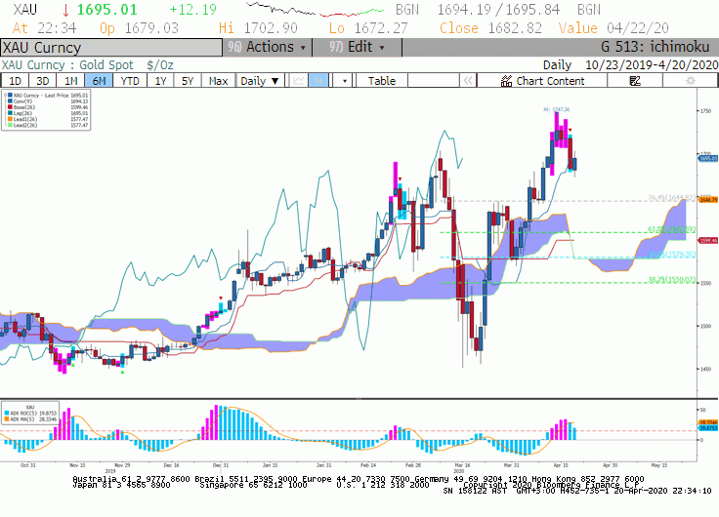Select candlestick chart type icon
Viewport: 719px width, 517px height.
coord(318,81)
